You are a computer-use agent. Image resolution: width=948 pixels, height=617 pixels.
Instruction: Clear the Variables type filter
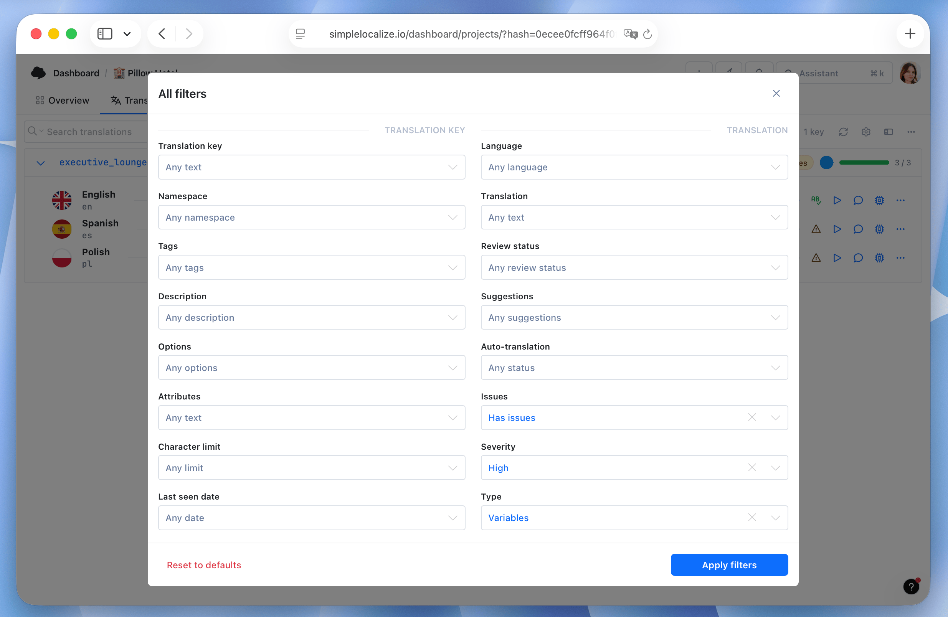tap(751, 517)
